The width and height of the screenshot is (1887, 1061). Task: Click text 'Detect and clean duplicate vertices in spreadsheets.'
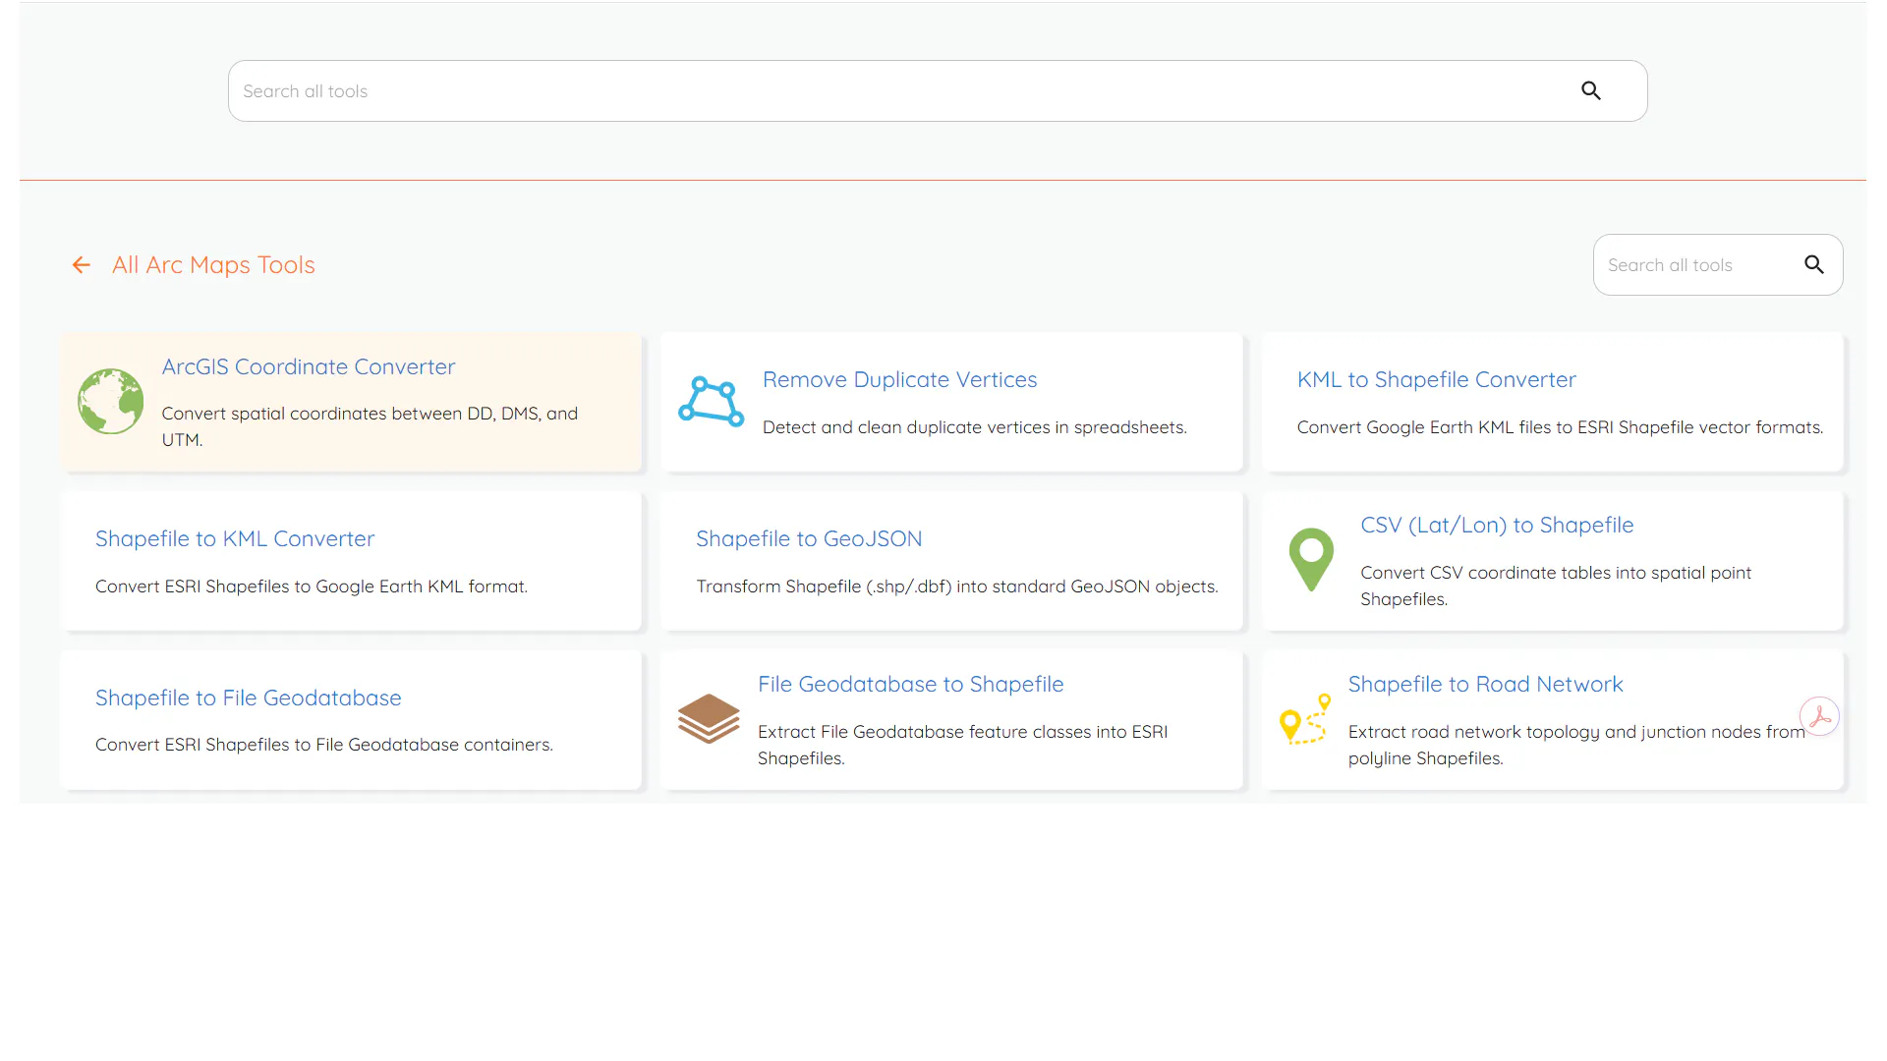(975, 427)
